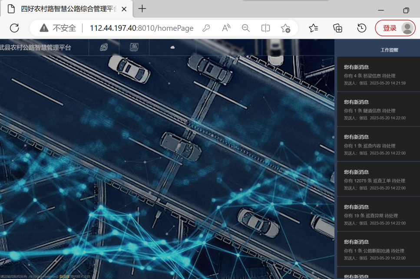Click the 农村公路智慧管理平台 platform title
The height and width of the screenshot is (279, 420).
pyautogui.click(x=35, y=47)
